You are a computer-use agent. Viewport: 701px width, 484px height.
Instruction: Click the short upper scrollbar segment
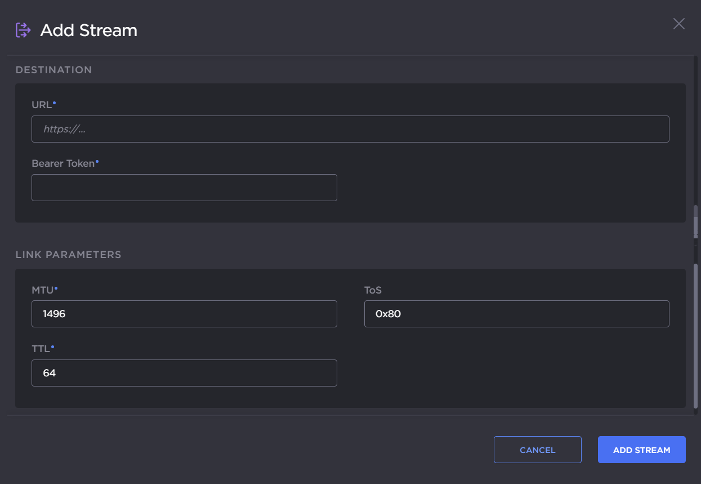[695, 220]
